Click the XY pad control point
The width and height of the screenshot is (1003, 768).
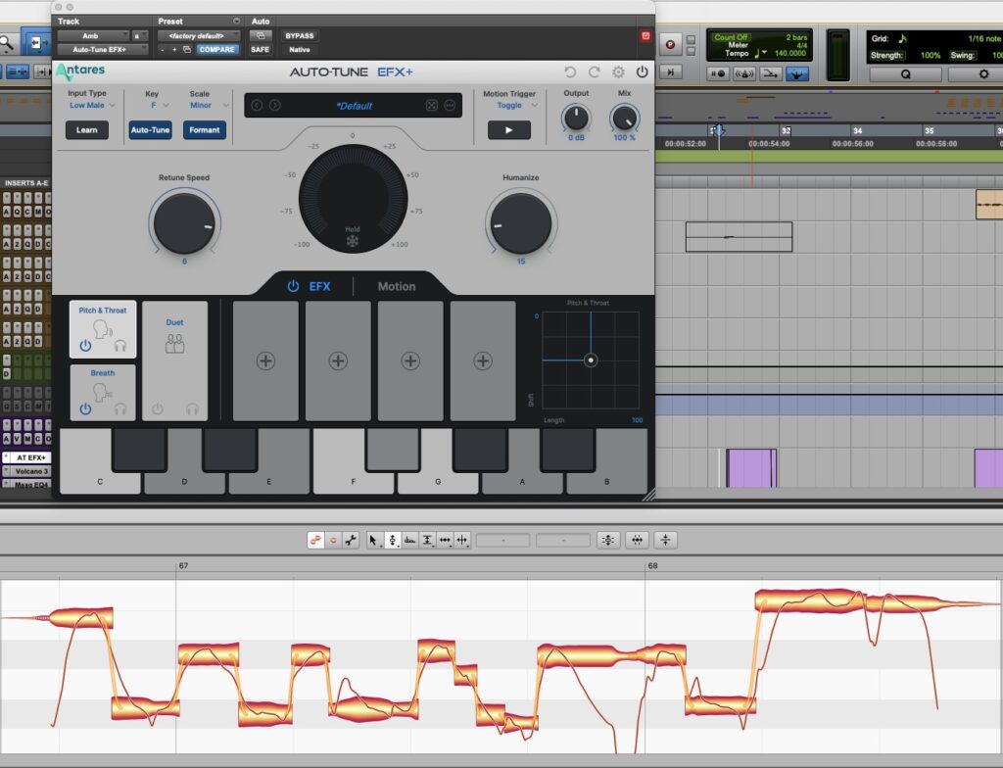591,360
